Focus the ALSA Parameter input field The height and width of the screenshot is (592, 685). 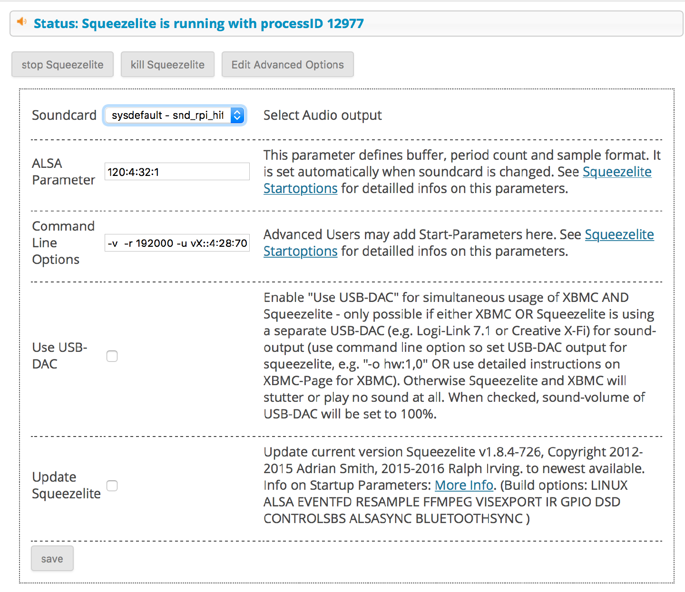click(x=177, y=172)
